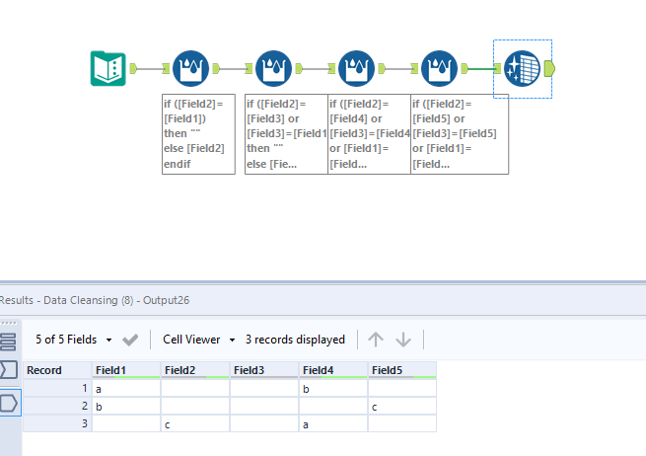
Task: Click the checkmark next to fields selector
Action: (130, 340)
